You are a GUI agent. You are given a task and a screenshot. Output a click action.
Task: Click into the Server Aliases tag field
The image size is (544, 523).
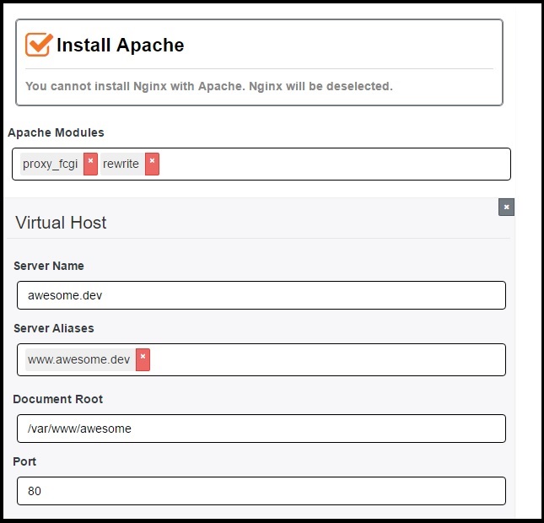(x=261, y=359)
